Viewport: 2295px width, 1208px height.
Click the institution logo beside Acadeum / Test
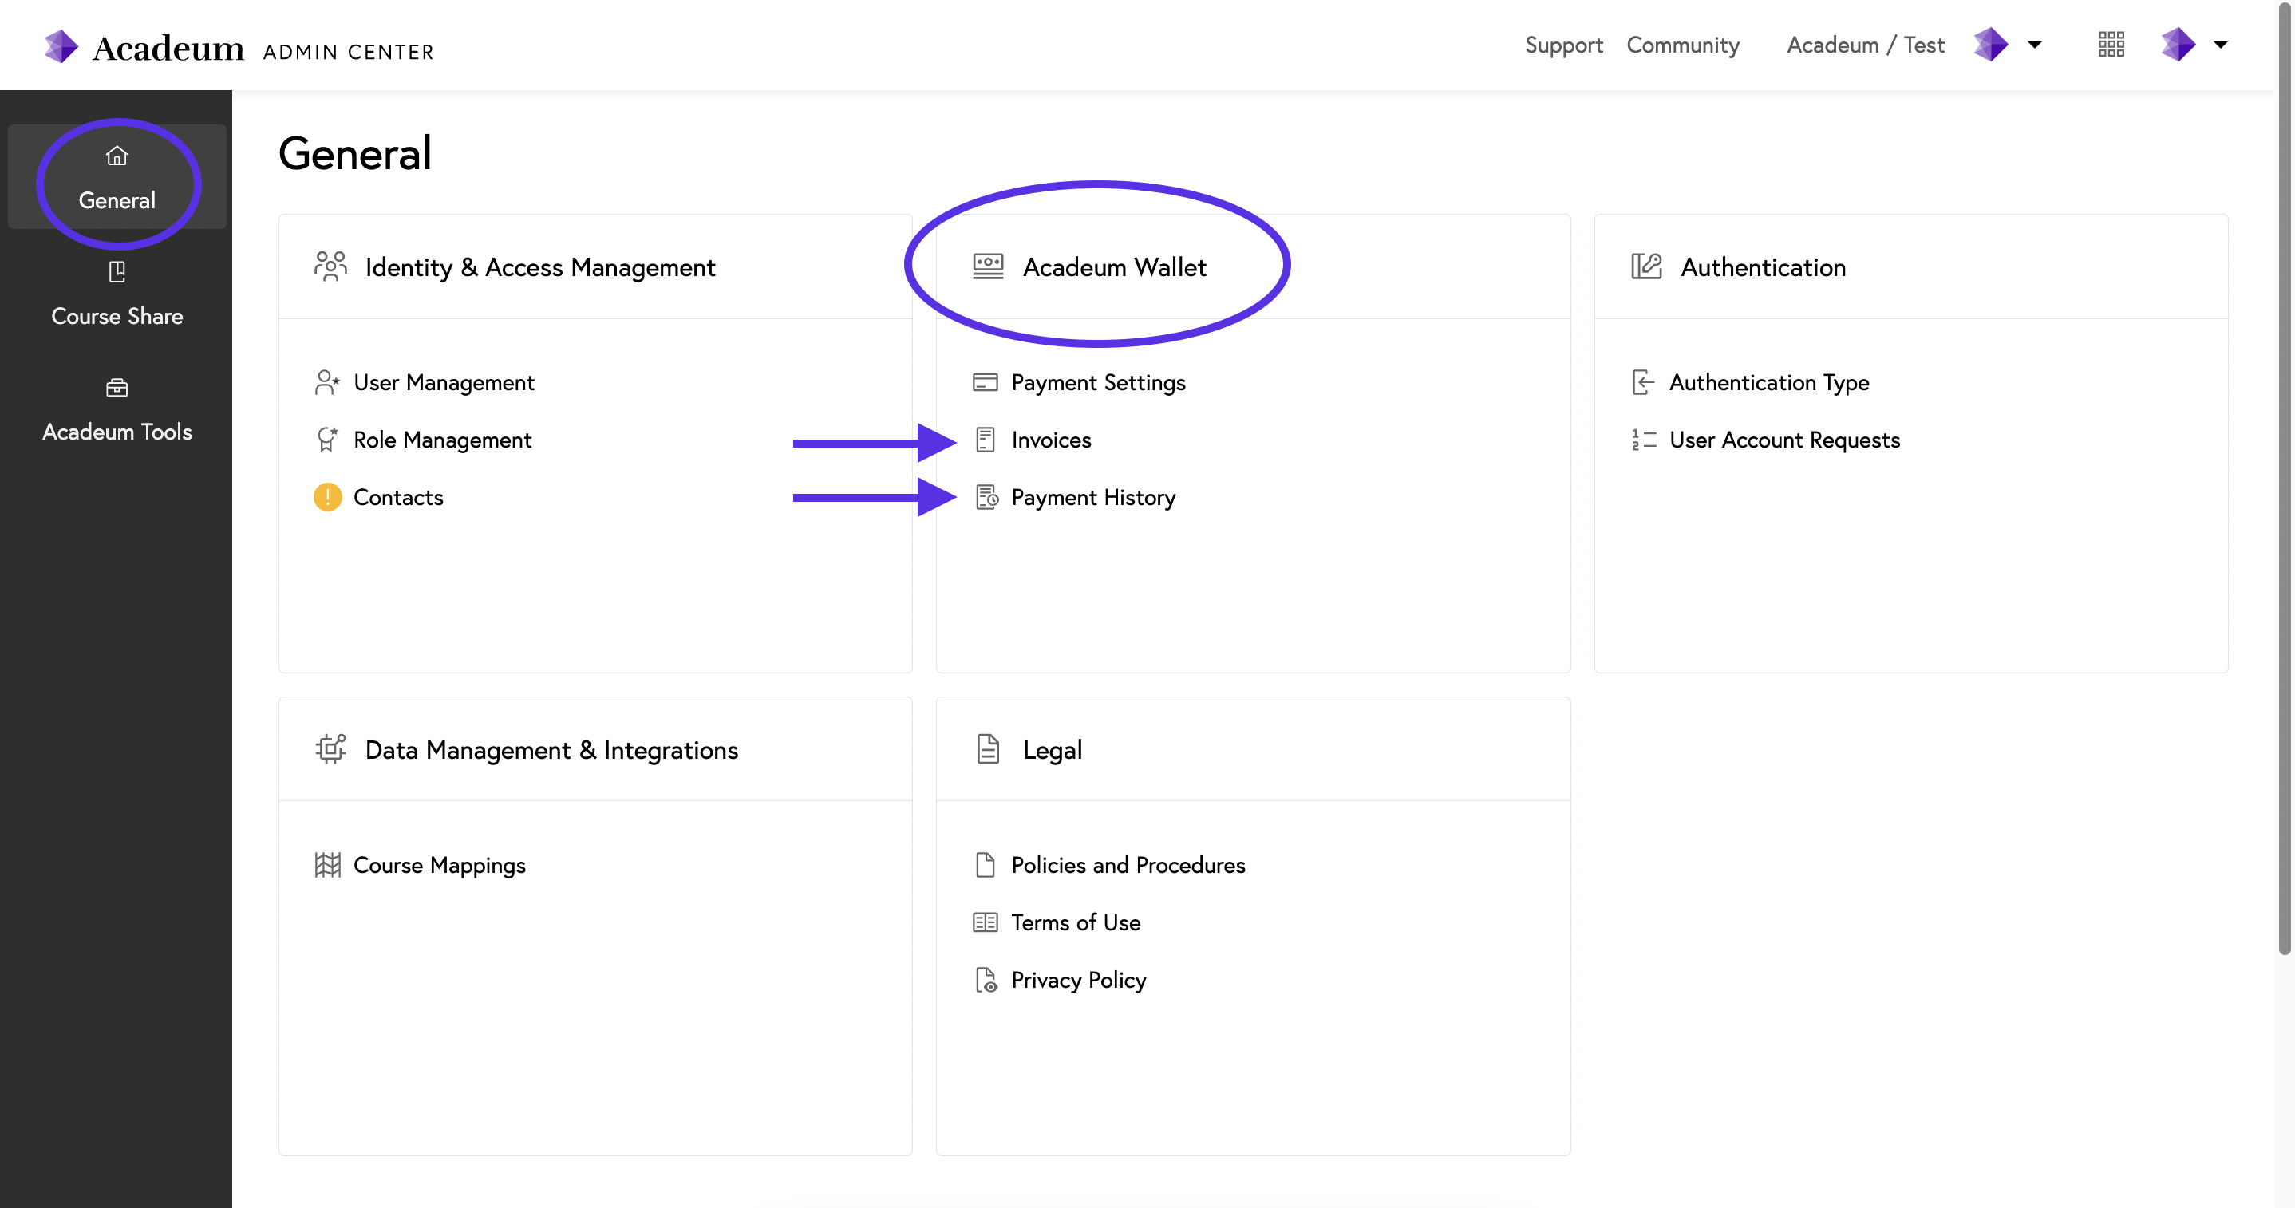(x=1990, y=44)
